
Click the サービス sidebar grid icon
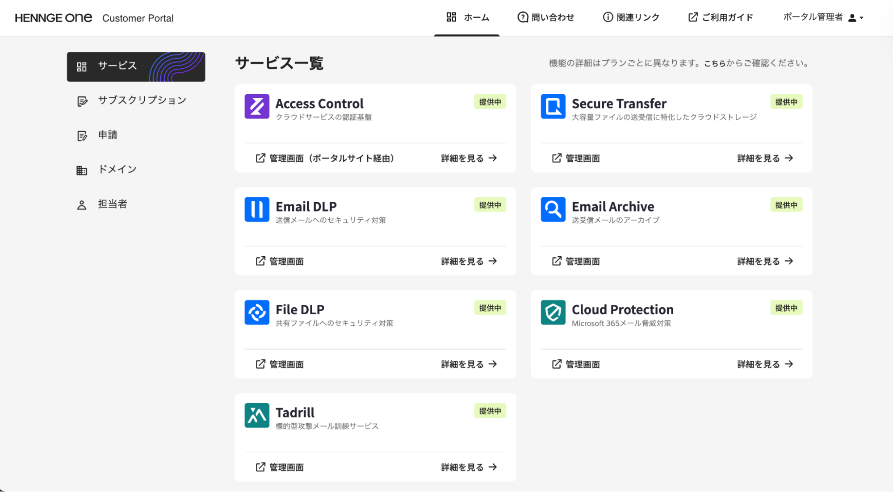(81, 67)
